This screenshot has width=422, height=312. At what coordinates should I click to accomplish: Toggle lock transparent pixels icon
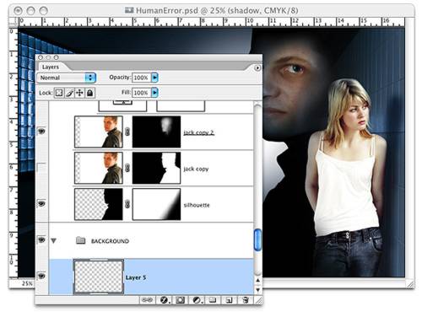59,93
